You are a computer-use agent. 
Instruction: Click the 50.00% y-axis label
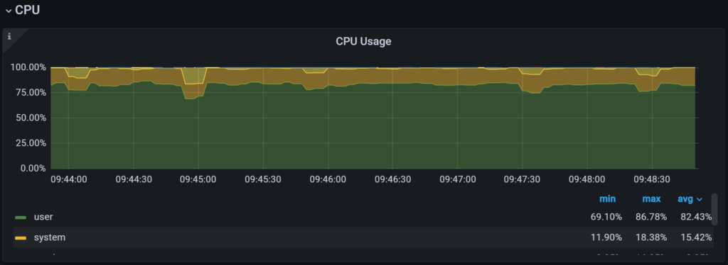[31, 118]
